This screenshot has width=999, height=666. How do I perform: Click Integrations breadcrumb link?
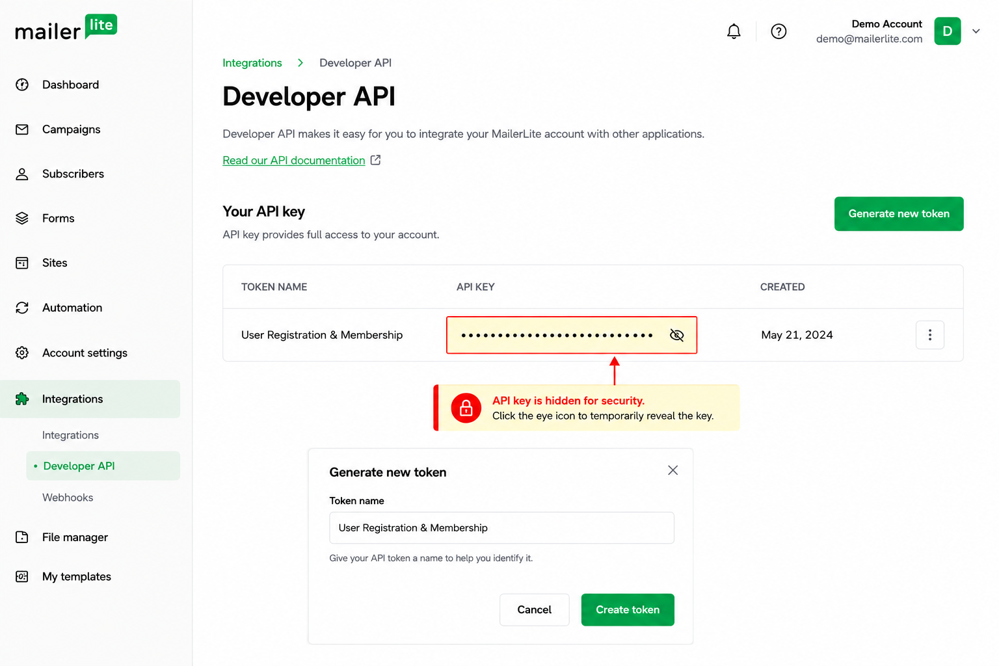pos(252,63)
